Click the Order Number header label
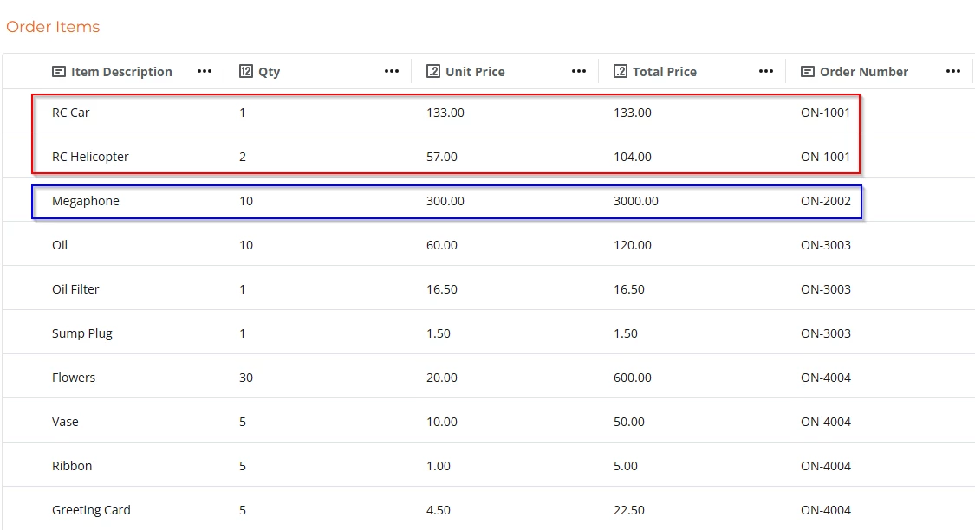This screenshot has width=975, height=530. 864,72
